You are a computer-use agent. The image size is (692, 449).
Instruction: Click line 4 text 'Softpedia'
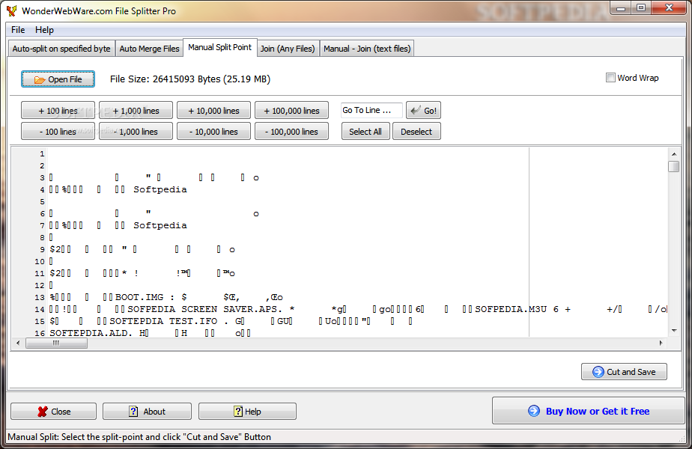(x=160, y=189)
